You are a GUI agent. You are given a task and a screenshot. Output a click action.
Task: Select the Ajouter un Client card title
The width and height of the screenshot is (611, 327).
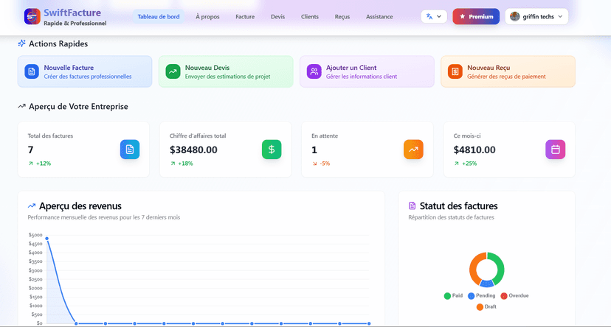click(x=351, y=68)
